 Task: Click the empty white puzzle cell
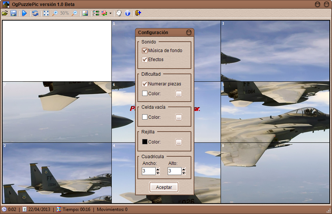point(57,51)
